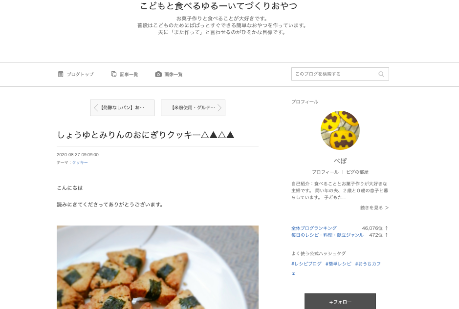Click the #レシピブログ hashtag
Viewport: 459px width, 309px height.
click(306, 264)
